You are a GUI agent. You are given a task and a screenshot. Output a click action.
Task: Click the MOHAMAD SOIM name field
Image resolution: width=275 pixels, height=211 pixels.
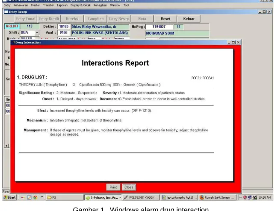[x=177, y=33]
